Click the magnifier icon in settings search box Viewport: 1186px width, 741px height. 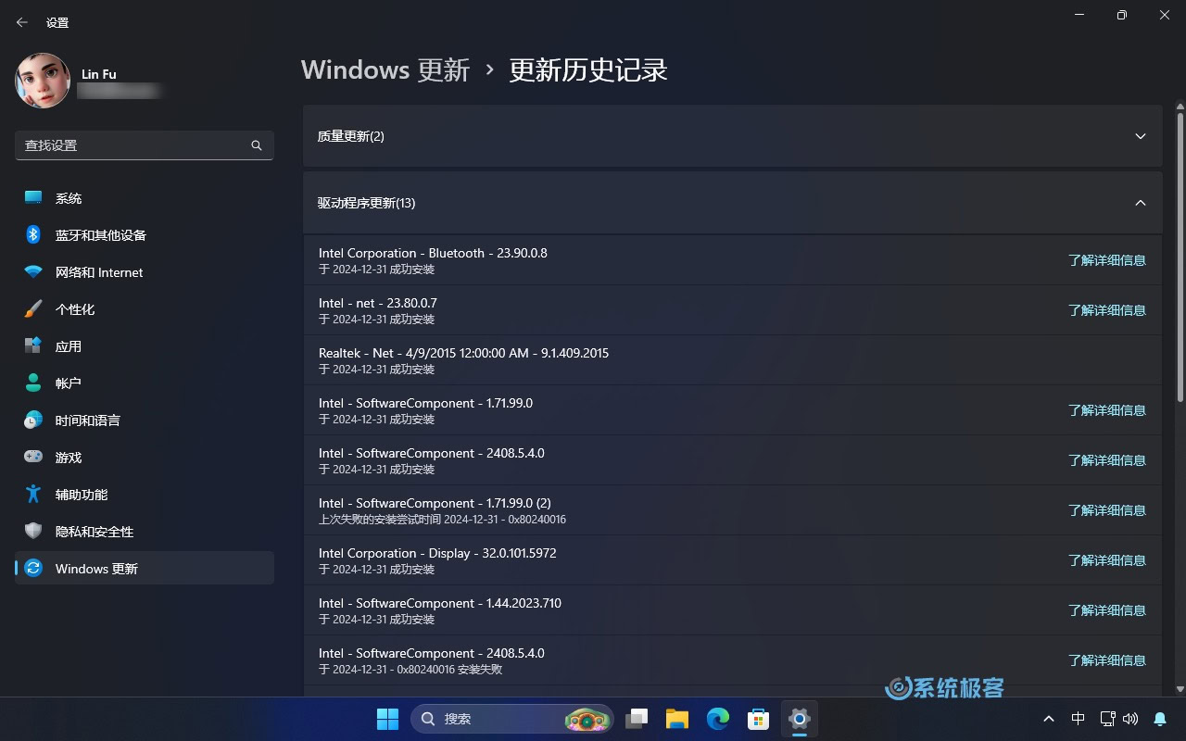[x=257, y=145]
